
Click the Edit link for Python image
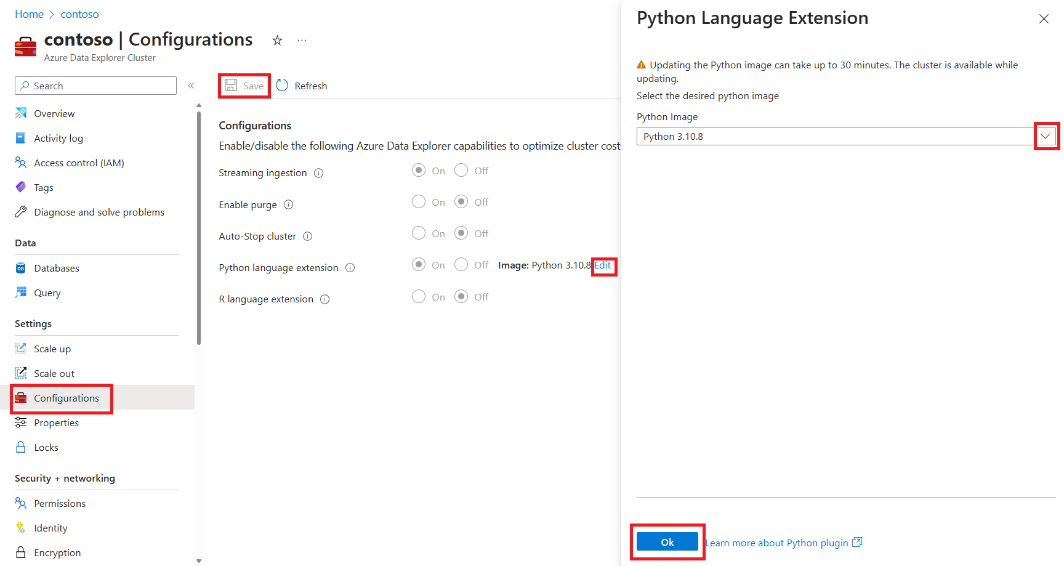click(x=603, y=265)
